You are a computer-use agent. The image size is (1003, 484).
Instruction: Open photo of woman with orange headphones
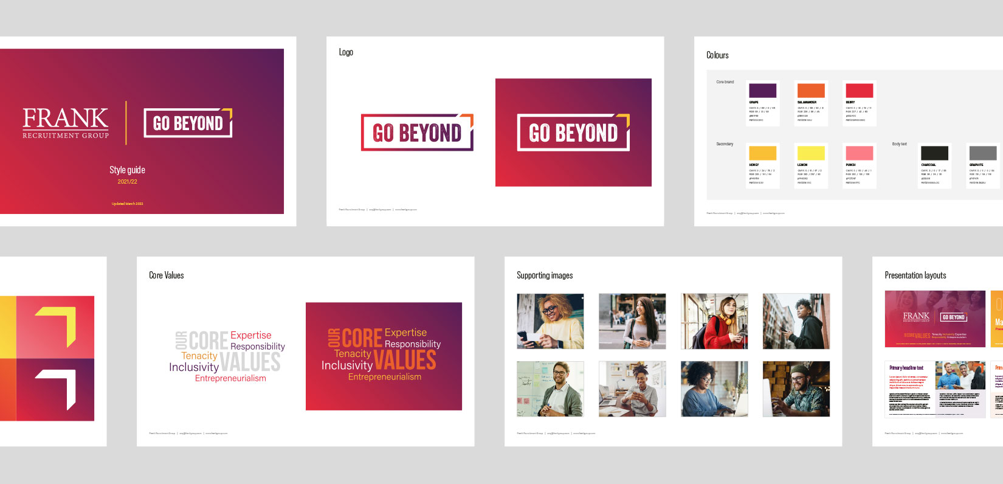click(x=714, y=321)
